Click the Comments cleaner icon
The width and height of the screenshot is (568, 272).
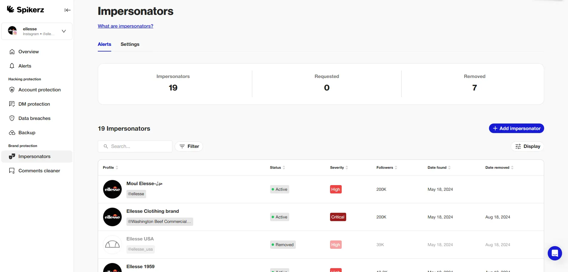pyautogui.click(x=12, y=171)
